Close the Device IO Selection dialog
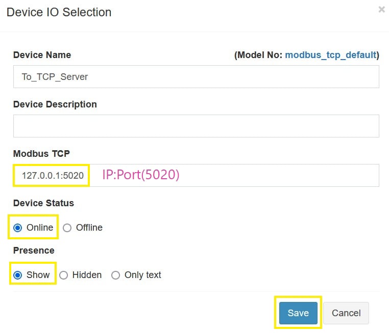389x333 pixels. click(381, 10)
